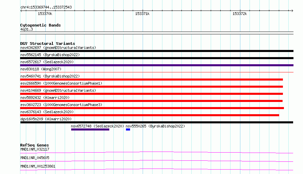Viewport: 303px width, 174px height.
Task: Open variant label nsv5562145 (ByrskaBishop2022)
Action: pos(50,55)
